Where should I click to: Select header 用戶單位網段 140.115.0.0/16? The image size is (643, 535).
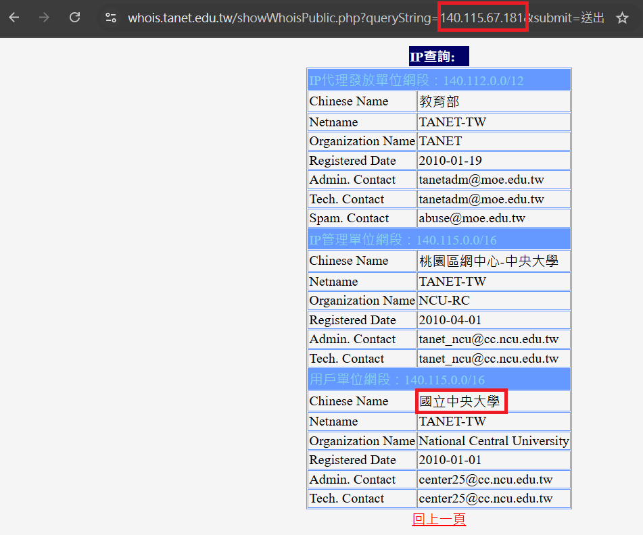point(439,380)
